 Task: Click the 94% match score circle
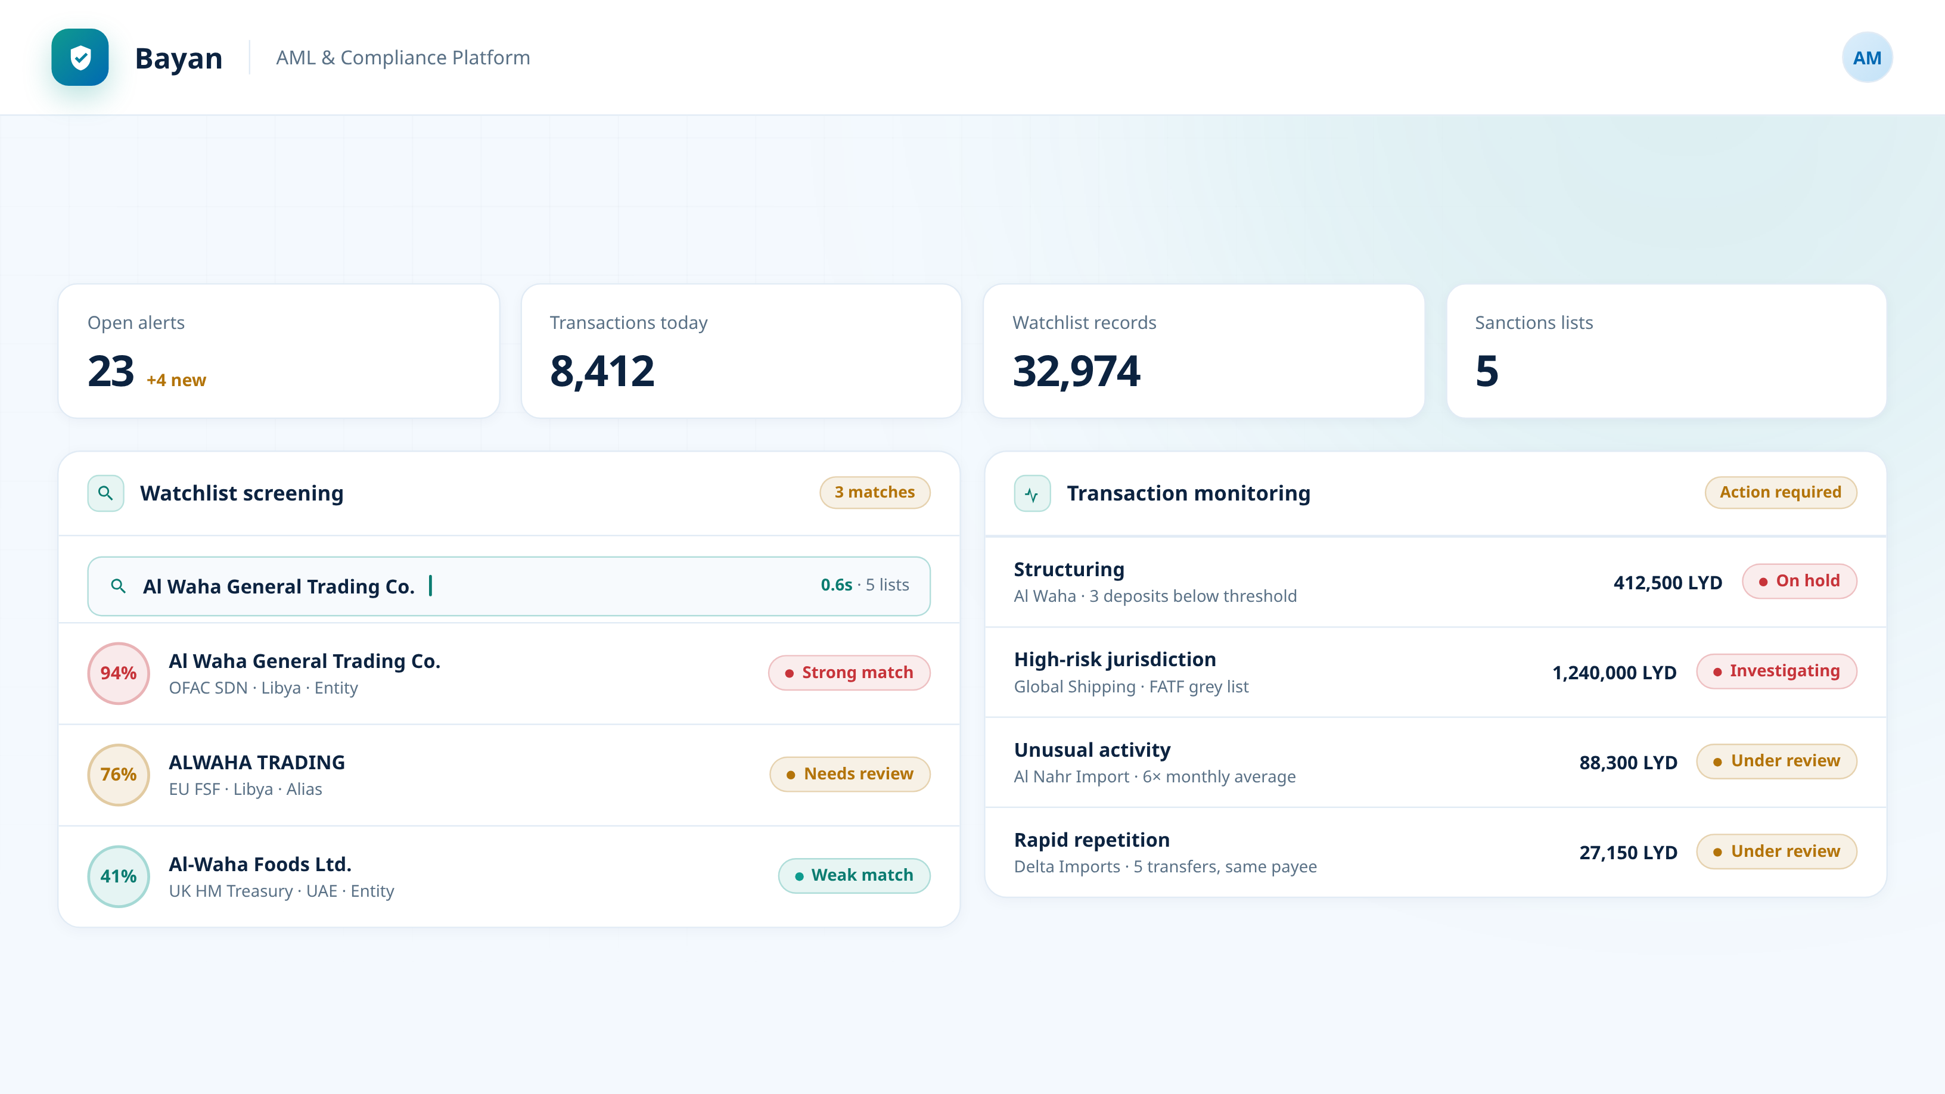point(119,673)
